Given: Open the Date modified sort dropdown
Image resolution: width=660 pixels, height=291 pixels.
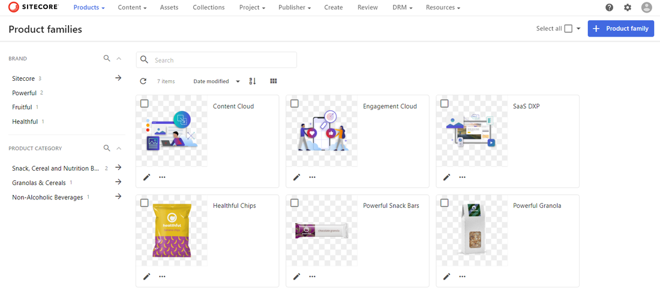Looking at the screenshot, I should (217, 81).
